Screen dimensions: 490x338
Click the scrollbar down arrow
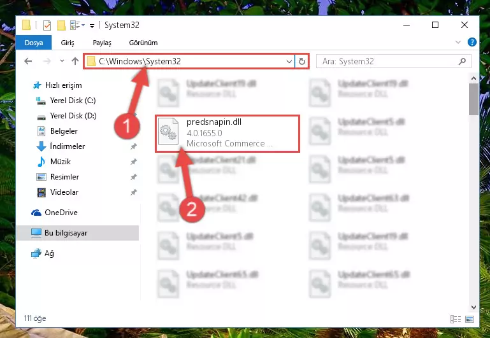click(473, 307)
